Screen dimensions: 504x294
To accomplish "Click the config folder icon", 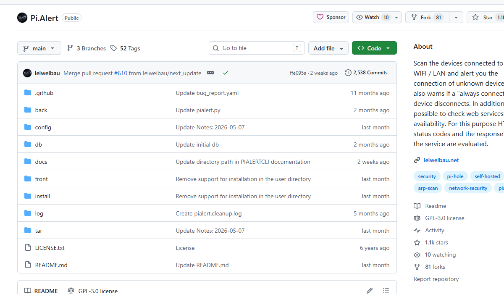I will click(28, 127).
